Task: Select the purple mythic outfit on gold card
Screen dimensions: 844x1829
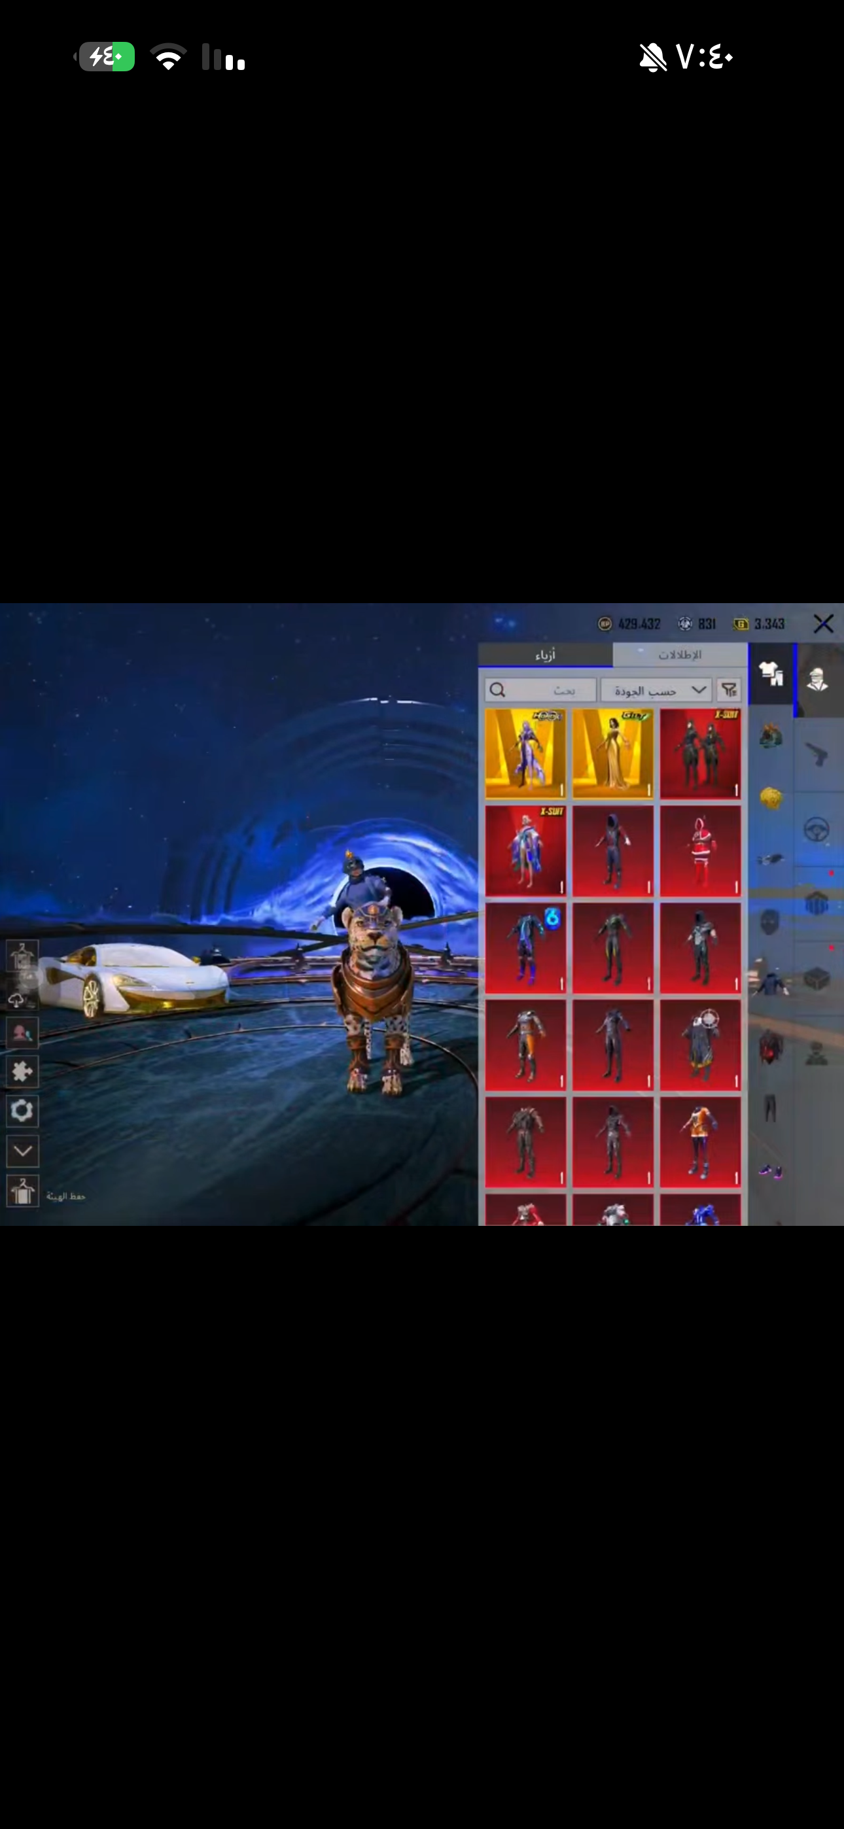Action: [x=526, y=754]
